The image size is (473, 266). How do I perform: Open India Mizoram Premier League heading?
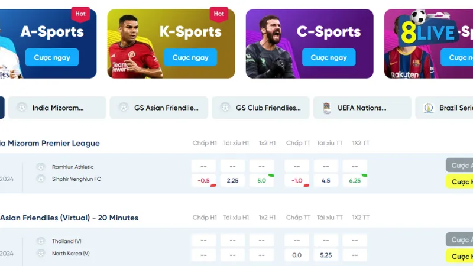[x=50, y=143]
